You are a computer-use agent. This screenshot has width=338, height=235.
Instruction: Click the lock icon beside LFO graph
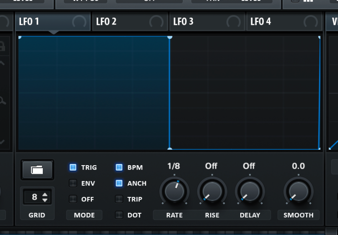(x=2, y=46)
